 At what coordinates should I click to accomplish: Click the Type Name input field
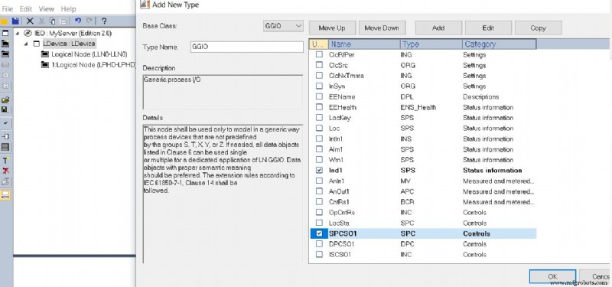246,47
